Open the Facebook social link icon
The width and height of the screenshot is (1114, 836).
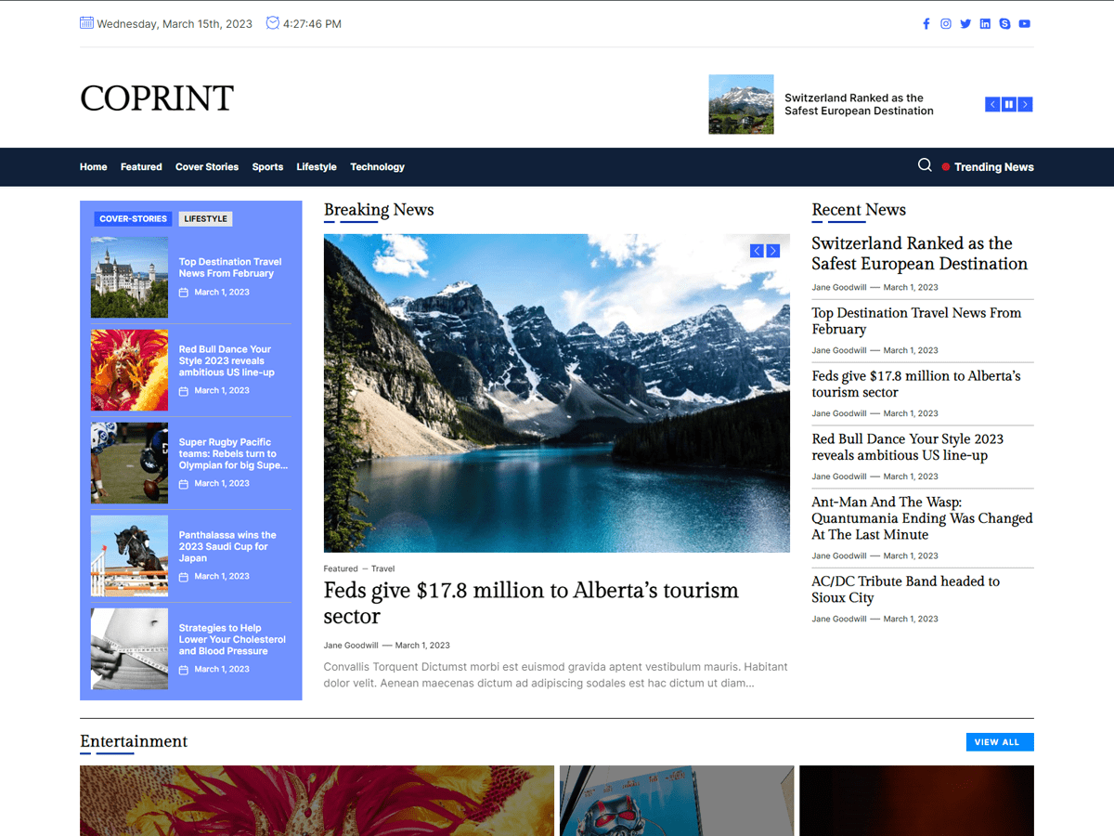(x=926, y=24)
